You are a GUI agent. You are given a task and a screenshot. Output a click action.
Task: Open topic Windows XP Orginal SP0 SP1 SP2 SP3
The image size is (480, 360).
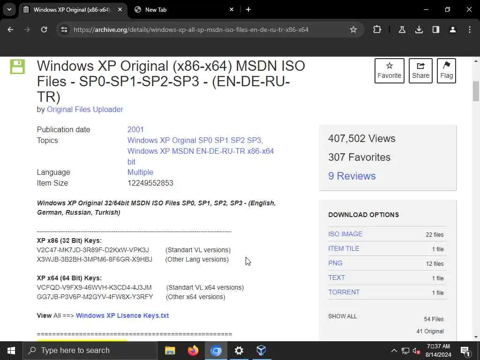195,140
